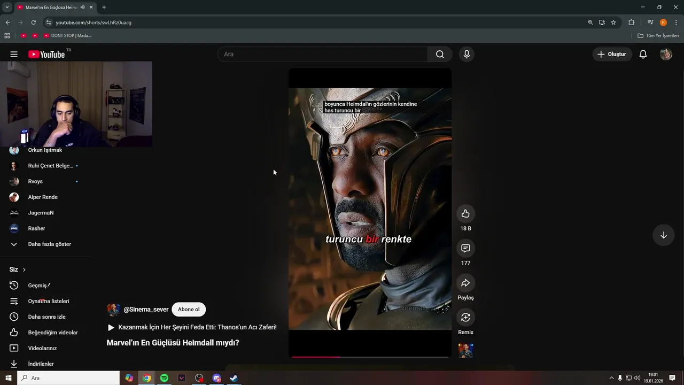
Task: Open Videolarınız your videos
Action: [x=43, y=348]
